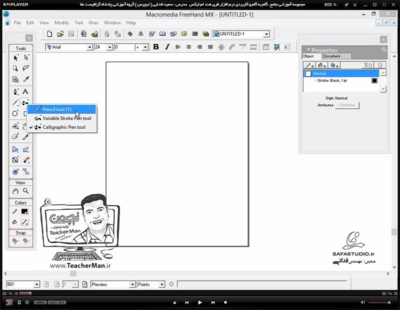
Task: Click Add Stroke button in Properties
Action: coord(309,65)
